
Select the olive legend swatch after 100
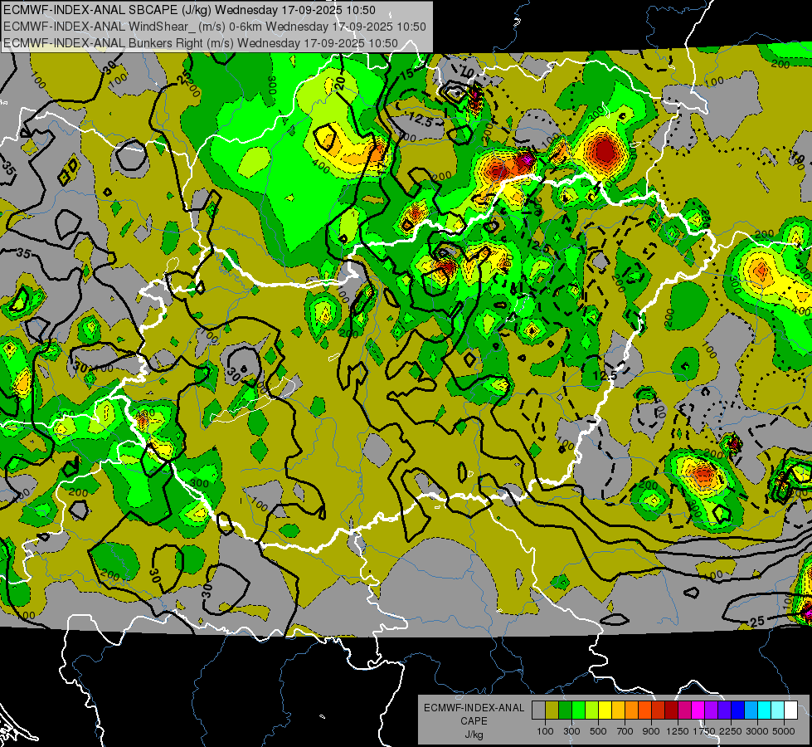(x=552, y=710)
